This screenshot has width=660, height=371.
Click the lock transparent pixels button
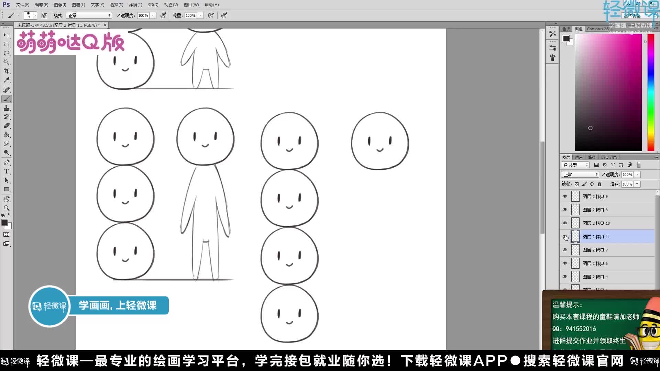pos(577,184)
